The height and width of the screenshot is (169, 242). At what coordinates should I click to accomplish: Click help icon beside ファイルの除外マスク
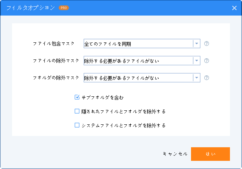coord(207,61)
